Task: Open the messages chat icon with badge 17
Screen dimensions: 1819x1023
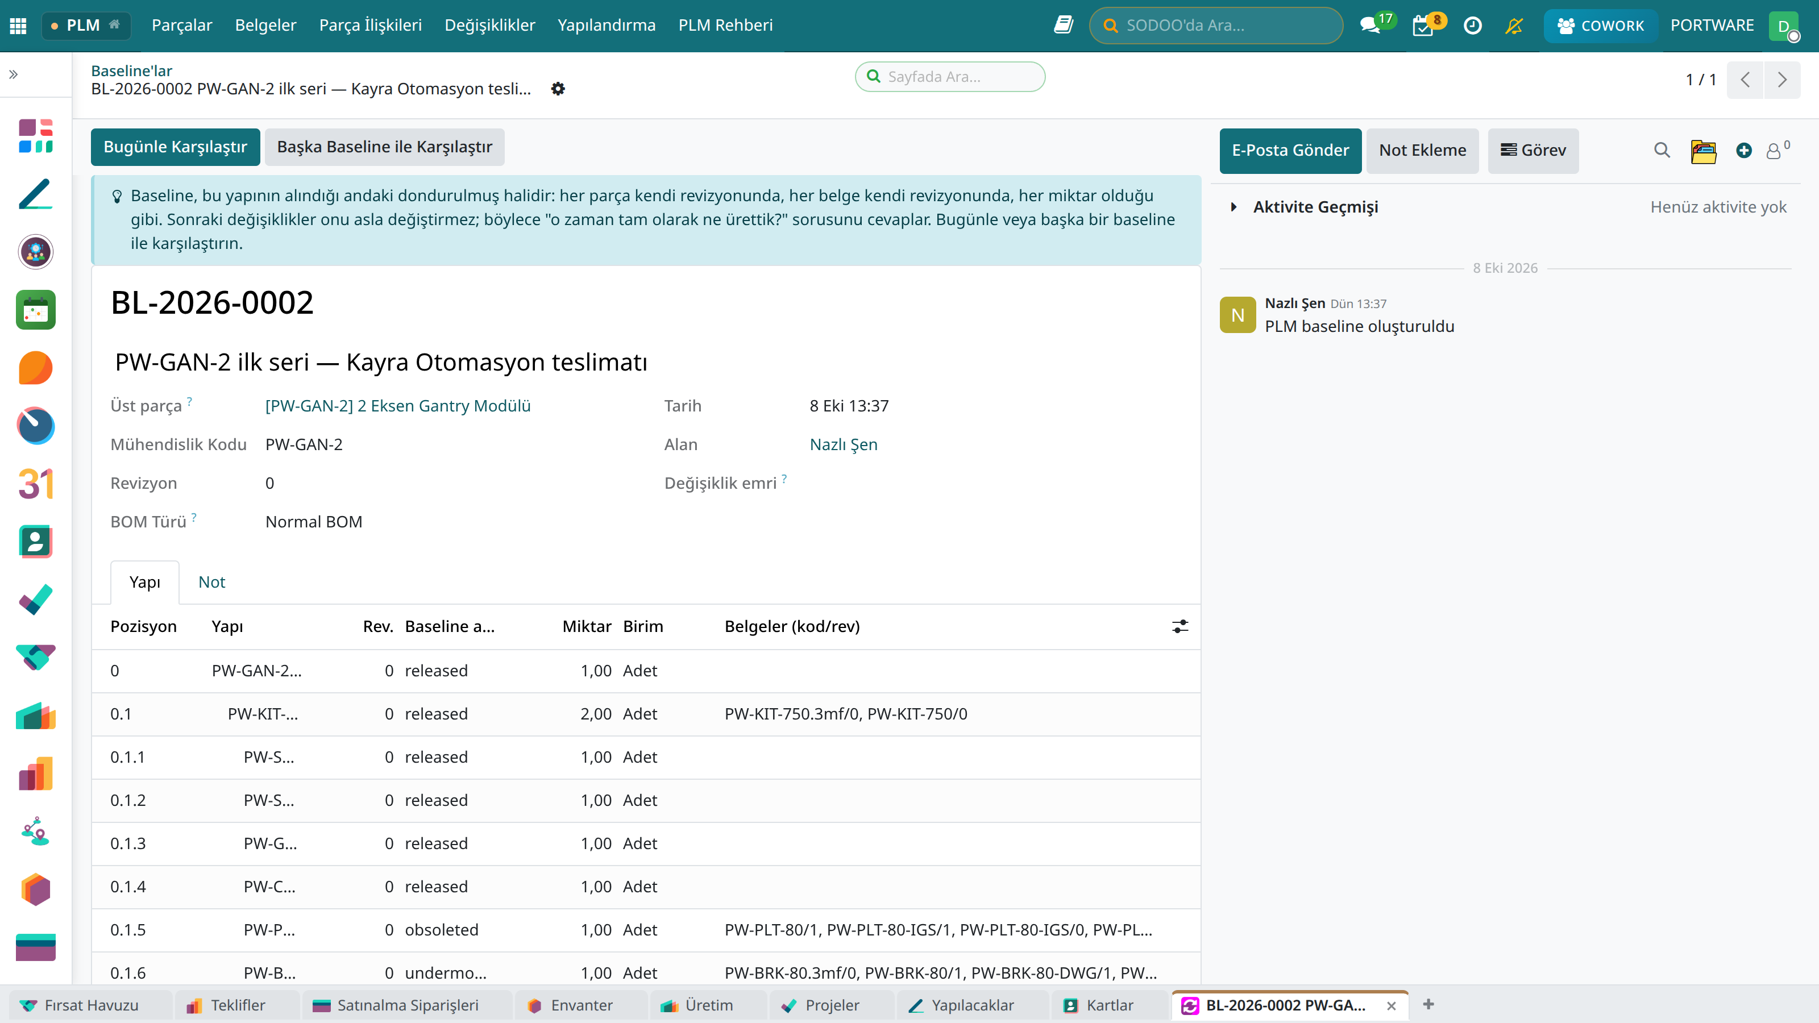Action: pos(1370,26)
